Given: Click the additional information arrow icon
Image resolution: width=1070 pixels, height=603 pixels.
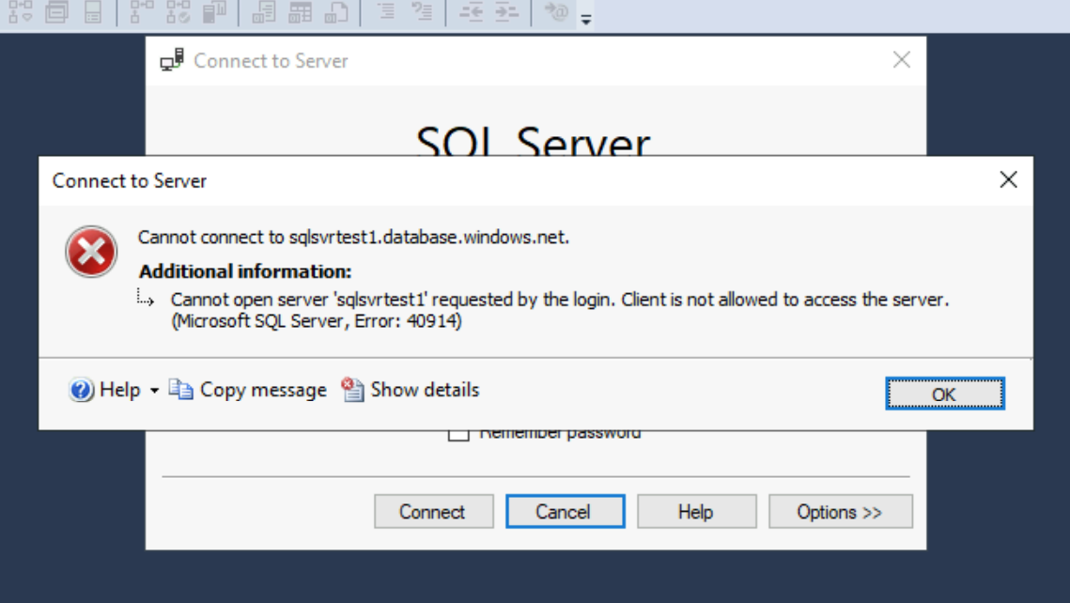Looking at the screenshot, I should coord(146,297).
